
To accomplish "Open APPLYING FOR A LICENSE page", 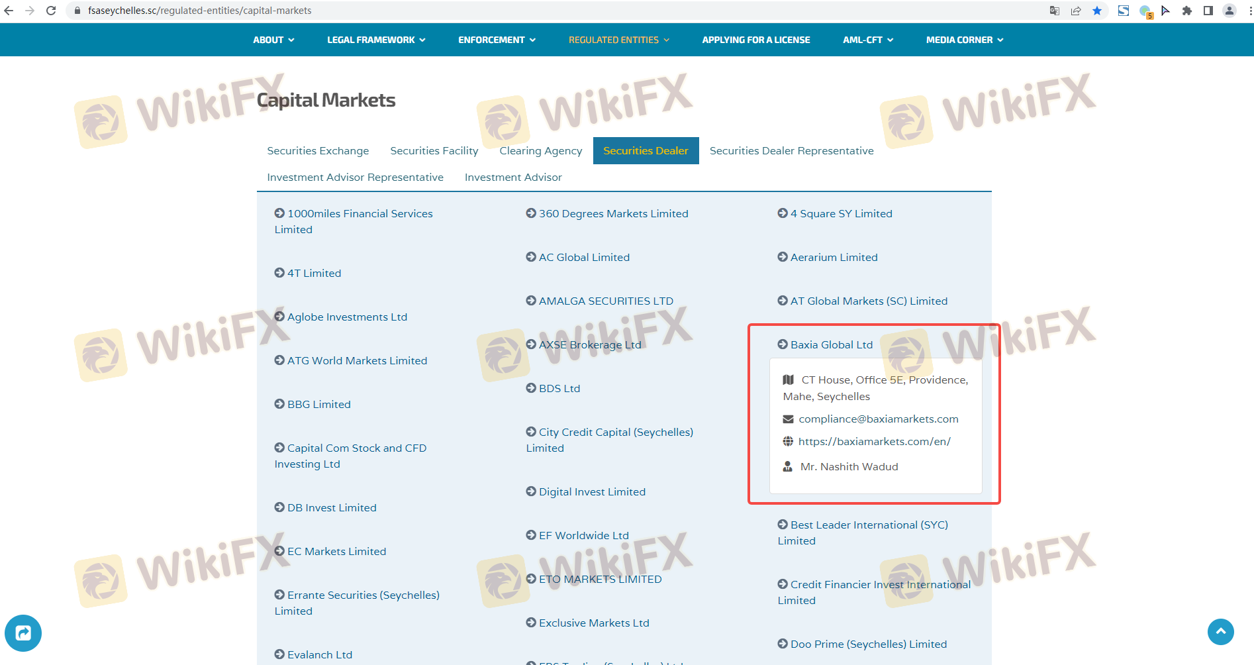I will pos(756,40).
